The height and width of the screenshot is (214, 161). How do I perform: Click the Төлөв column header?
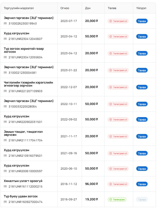(112, 8)
